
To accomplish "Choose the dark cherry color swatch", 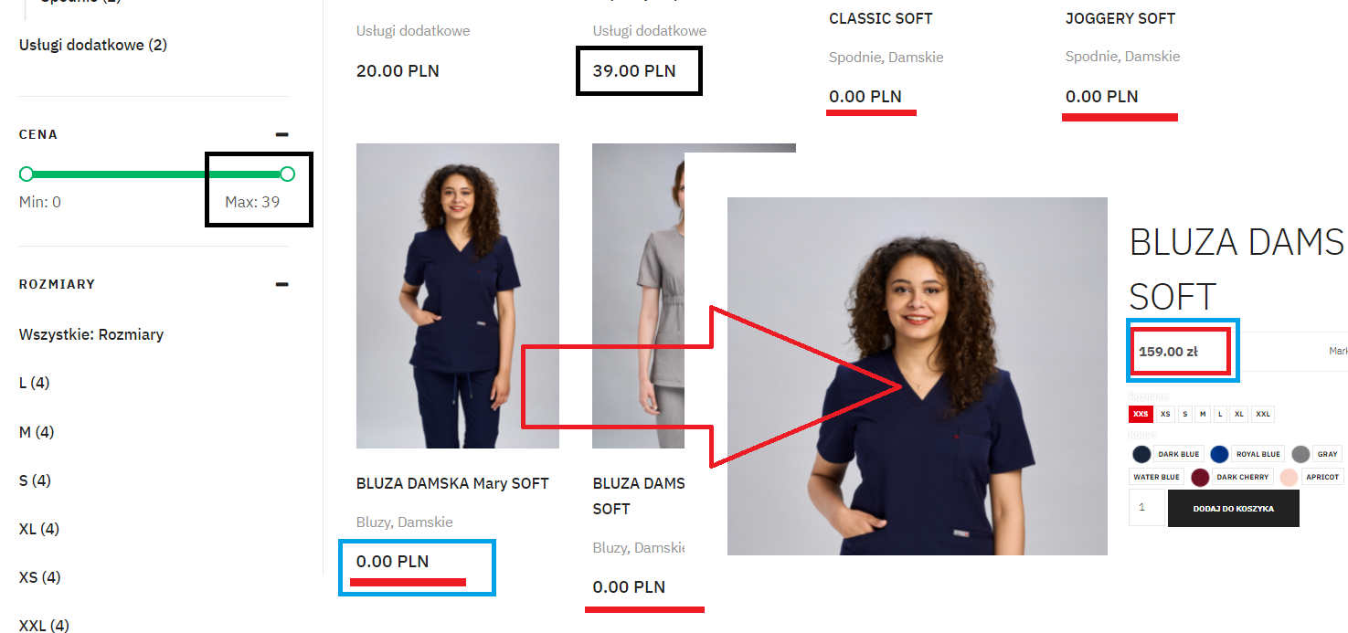I will click(1201, 477).
